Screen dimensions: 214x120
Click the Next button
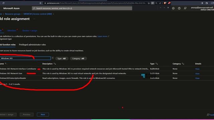(43, 115)
